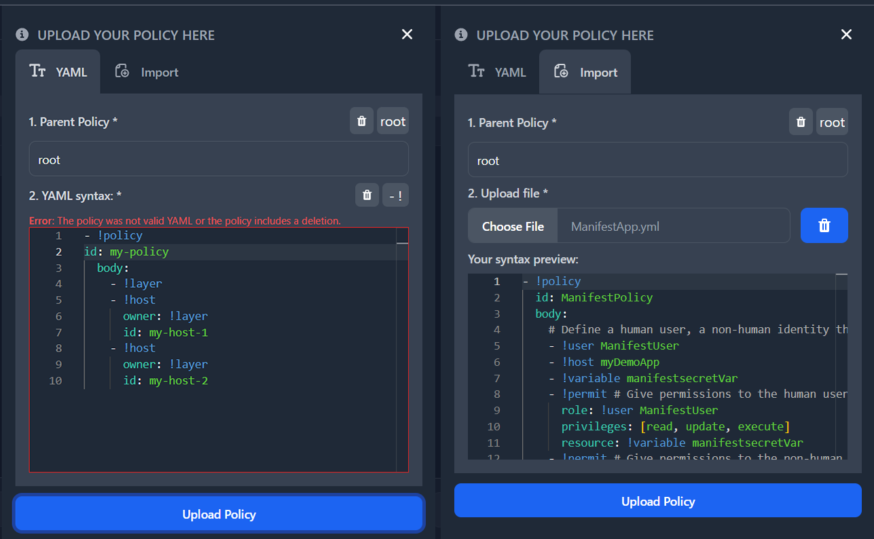Screen dimensions: 874x539
Task: Click the red YAML error message
Action: [185, 221]
